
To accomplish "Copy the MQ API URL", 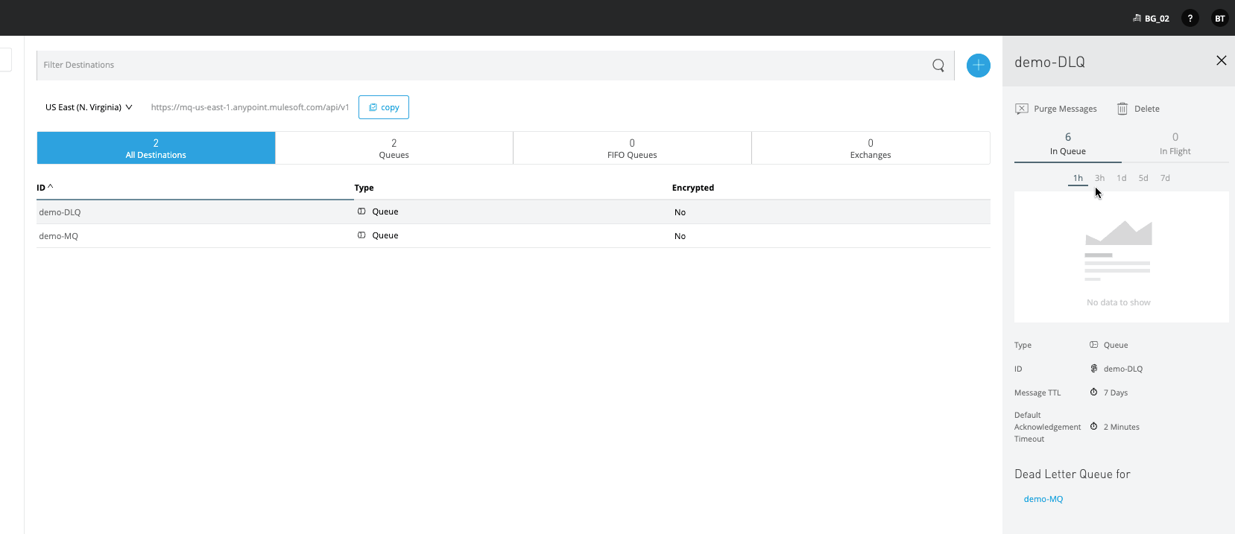I will click(x=384, y=107).
